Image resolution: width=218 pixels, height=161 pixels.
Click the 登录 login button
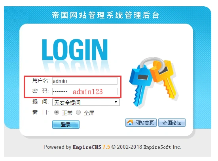(66, 124)
